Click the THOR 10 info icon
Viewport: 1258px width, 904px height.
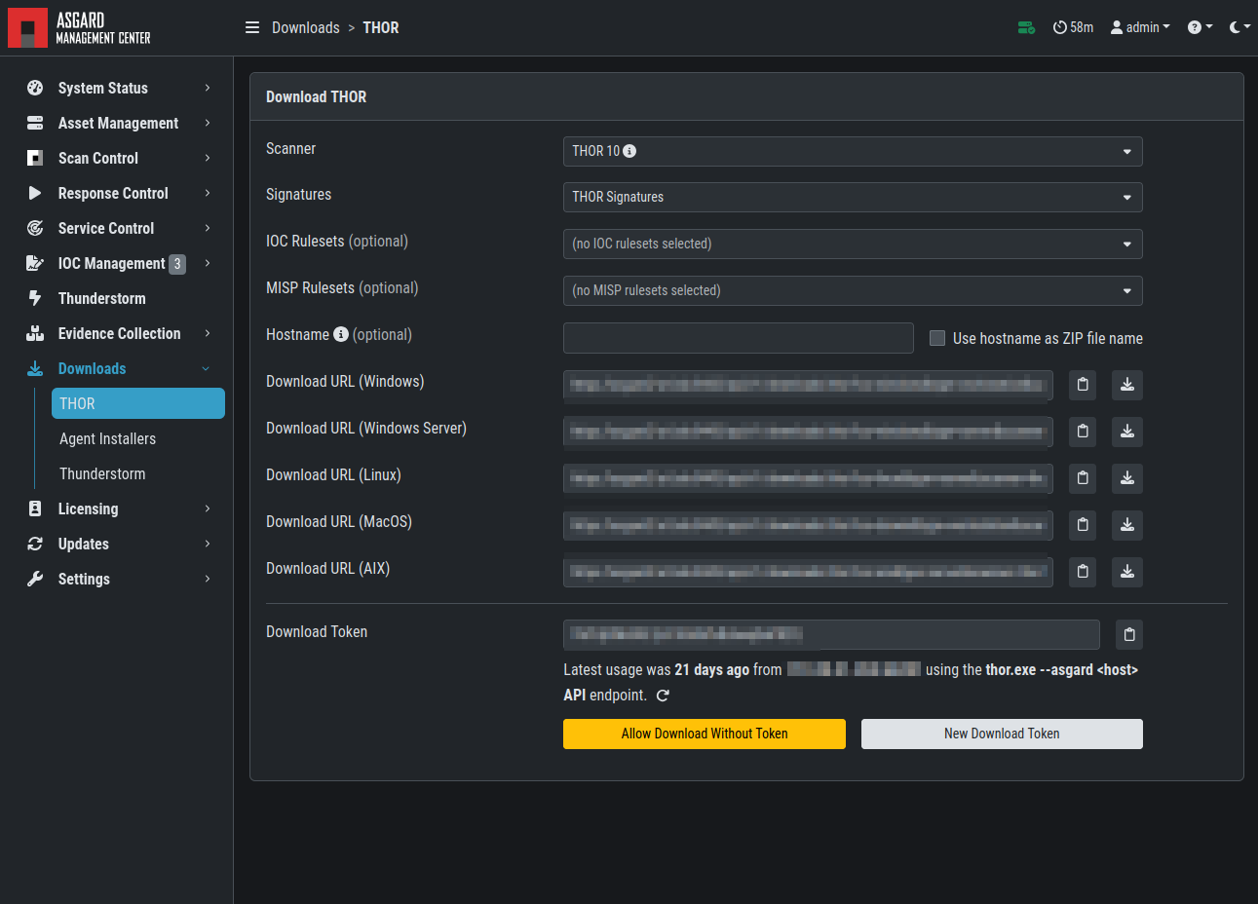[629, 151]
